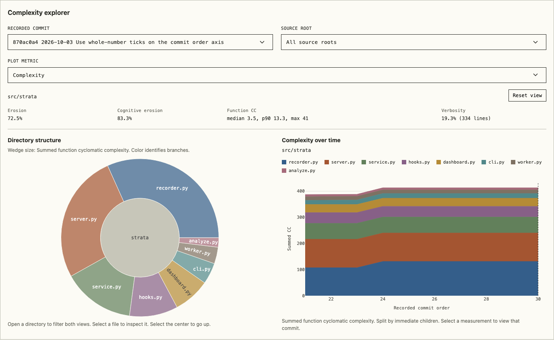The height and width of the screenshot is (340, 554).
Task: Click the Cognitive erosion 83.3% value
Action: [124, 118]
